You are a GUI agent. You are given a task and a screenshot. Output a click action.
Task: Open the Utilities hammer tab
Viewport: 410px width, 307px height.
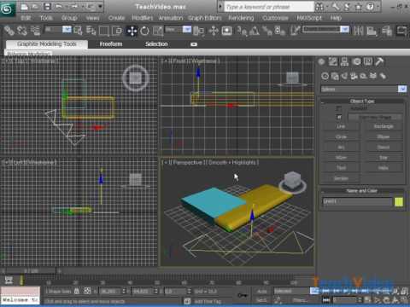pyautogui.click(x=379, y=61)
